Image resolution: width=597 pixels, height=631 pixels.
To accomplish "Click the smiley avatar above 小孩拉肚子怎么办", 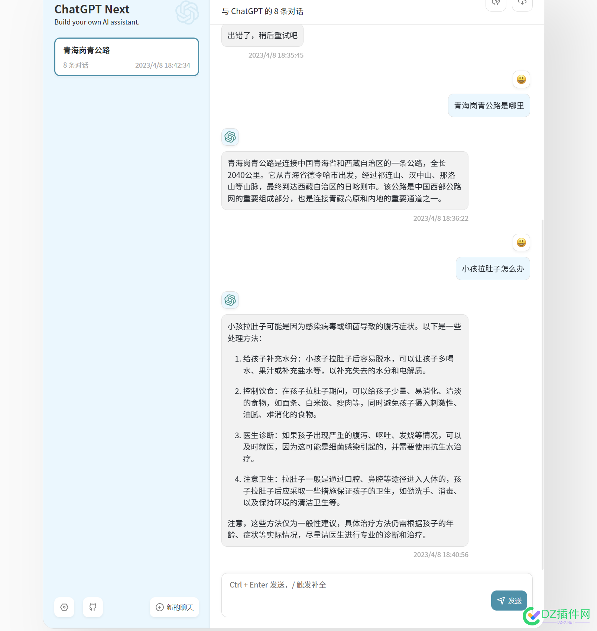I will click(x=521, y=243).
